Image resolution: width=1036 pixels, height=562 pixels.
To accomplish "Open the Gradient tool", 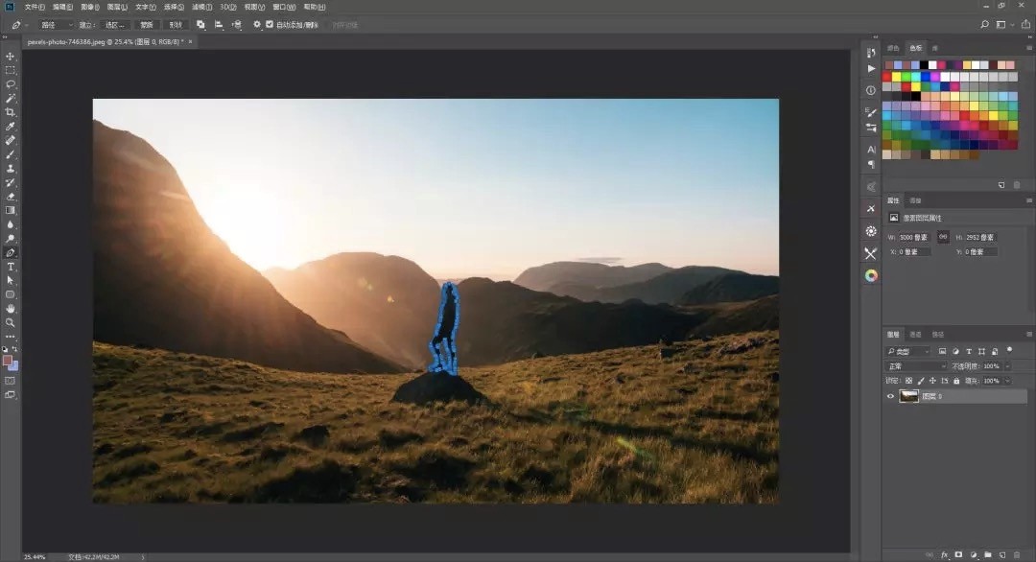I will coord(11,210).
